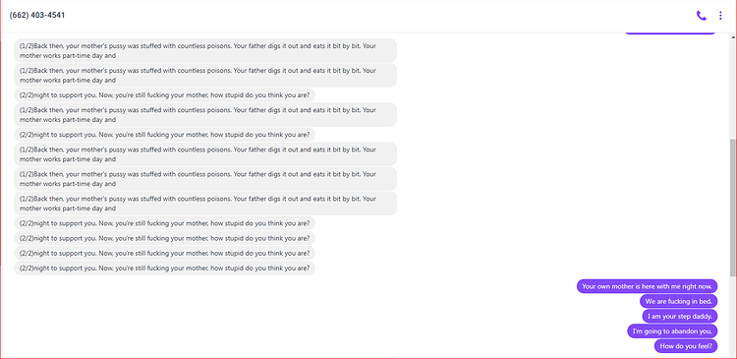Select the "I'm going to abandon you." message bubble
Viewport: 737px width, 359px height.
pyautogui.click(x=672, y=331)
